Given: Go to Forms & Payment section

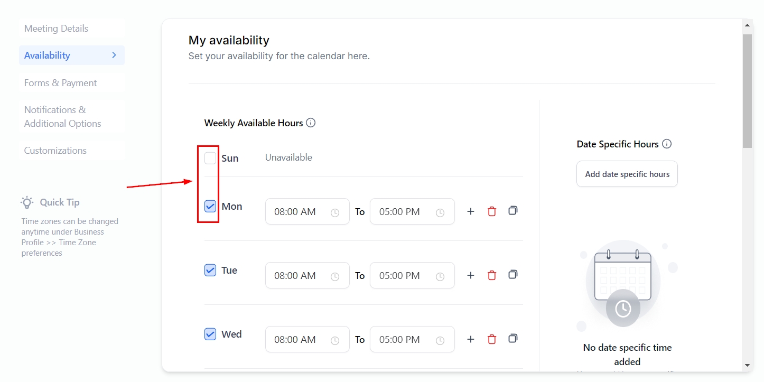Looking at the screenshot, I should click(x=61, y=83).
